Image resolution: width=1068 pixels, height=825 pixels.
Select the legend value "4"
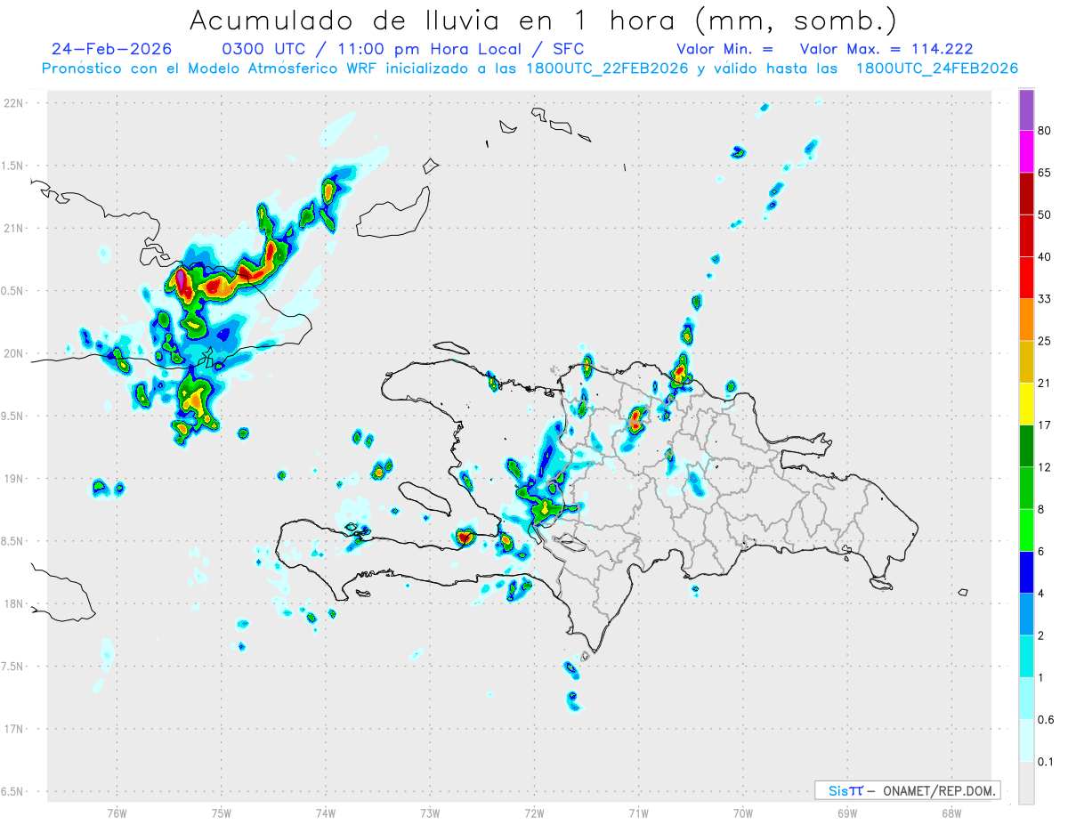coord(1041,594)
